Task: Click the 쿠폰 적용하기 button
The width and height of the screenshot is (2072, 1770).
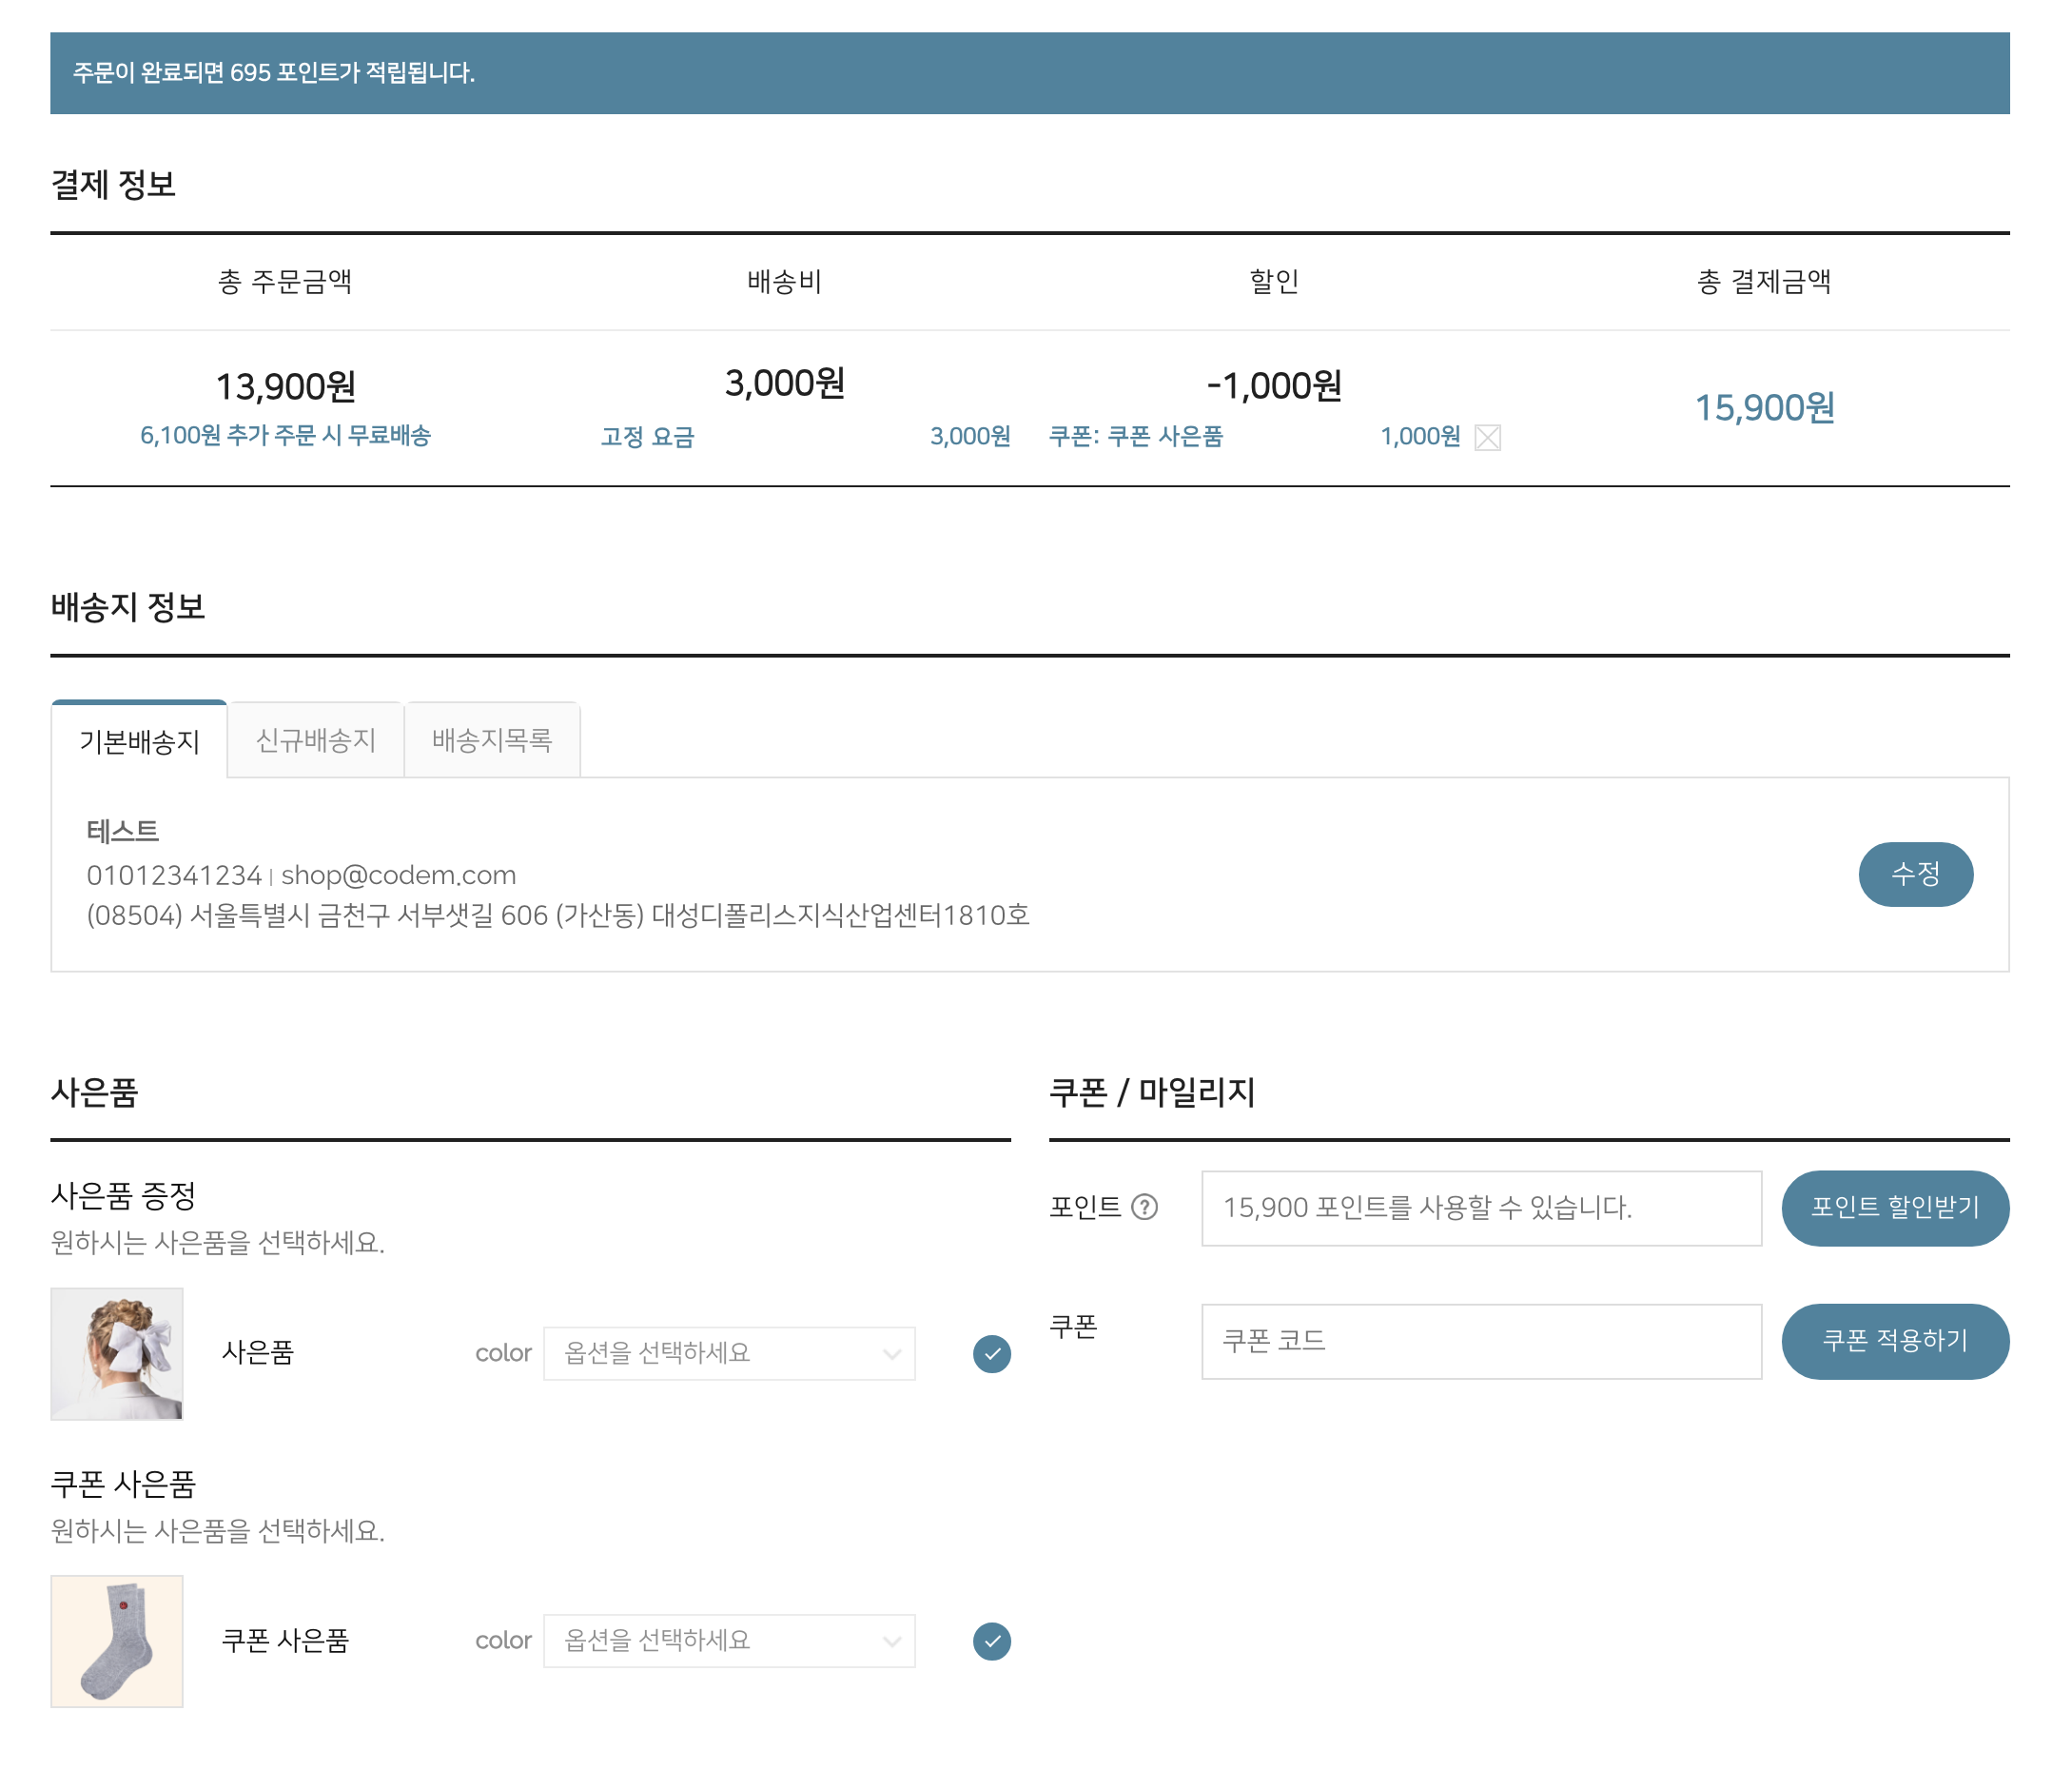Action: coord(1895,1341)
